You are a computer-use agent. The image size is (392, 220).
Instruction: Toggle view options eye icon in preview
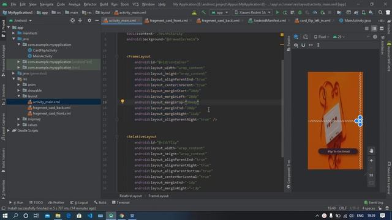point(296,45)
